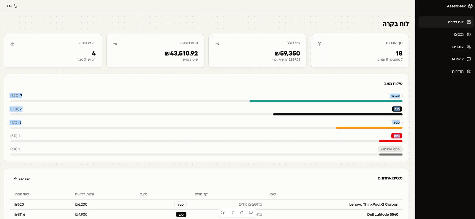Open the עובדים employees sidebar item
The height and width of the screenshot is (219, 475).
(446, 47)
